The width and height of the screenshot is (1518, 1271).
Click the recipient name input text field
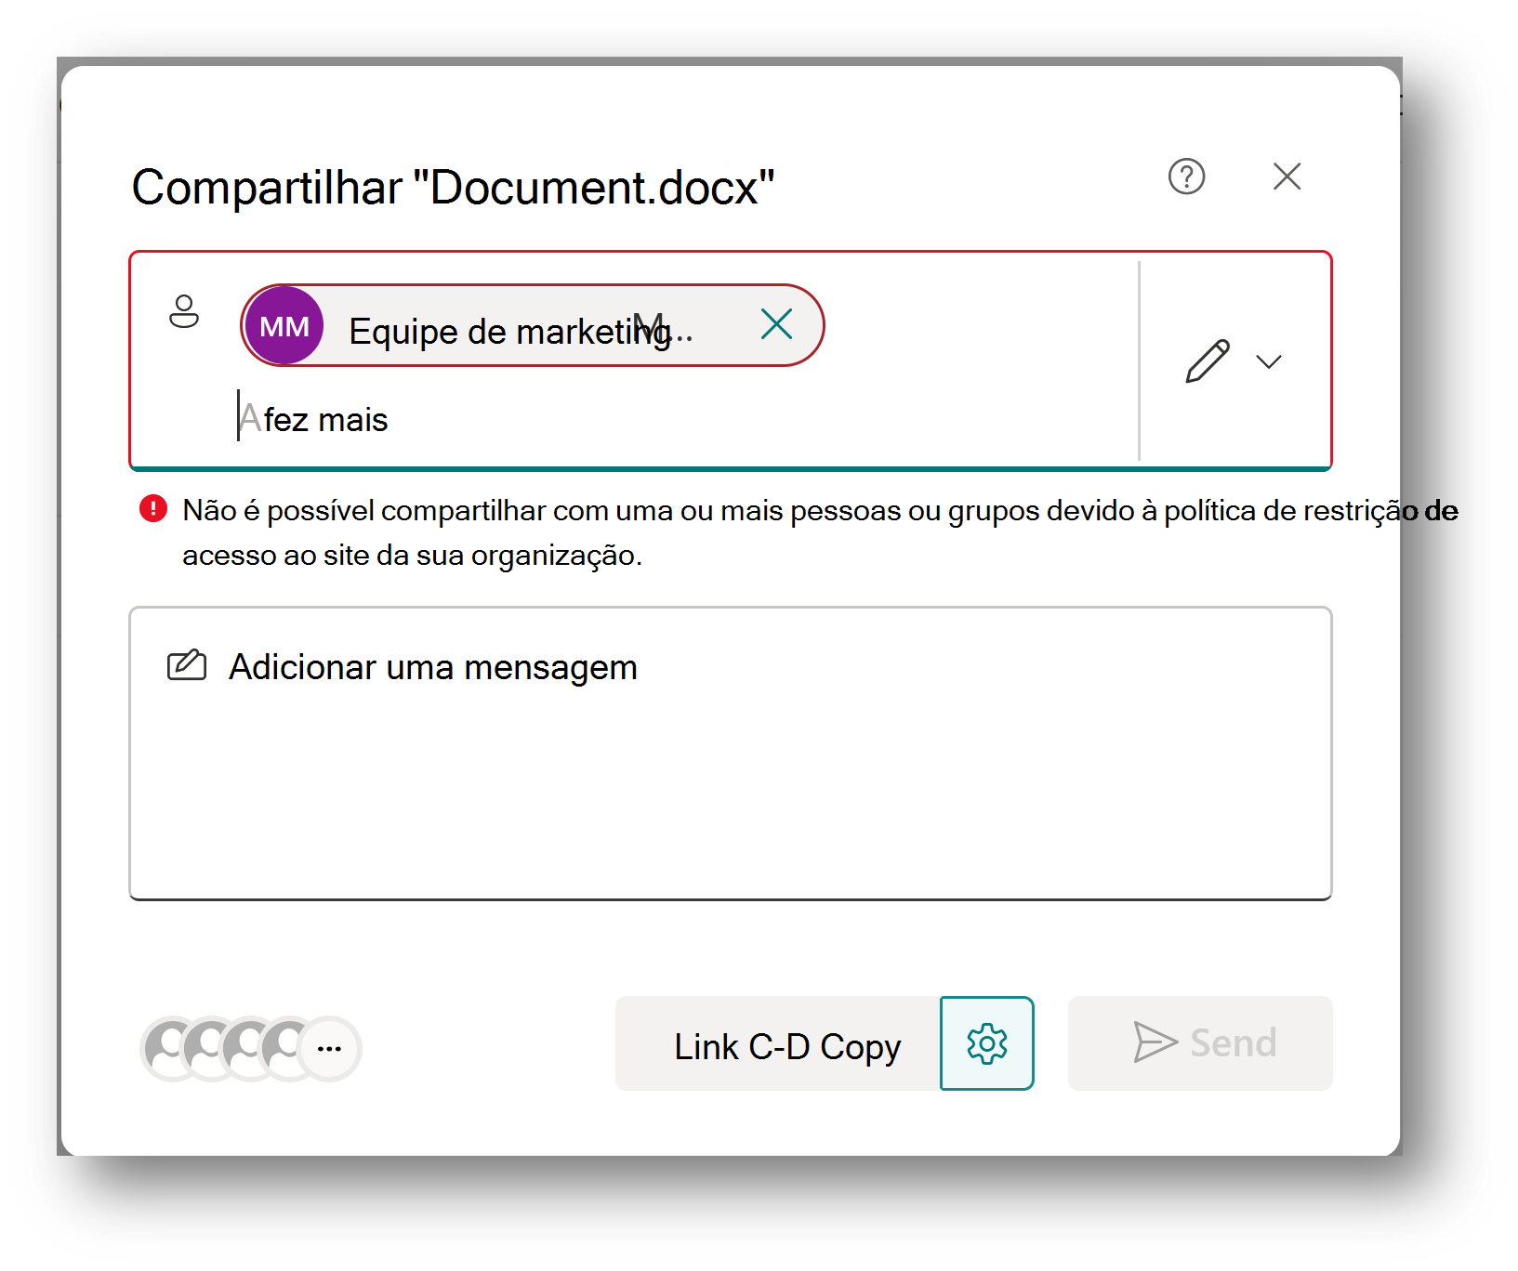point(684,420)
